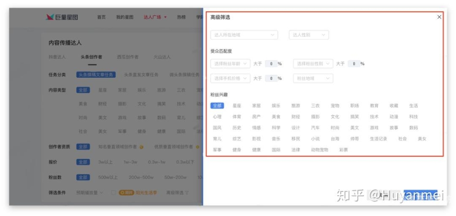The image size is (456, 216).
Task: Choose 1w-3w in the 报价 row
Action: [130, 162]
